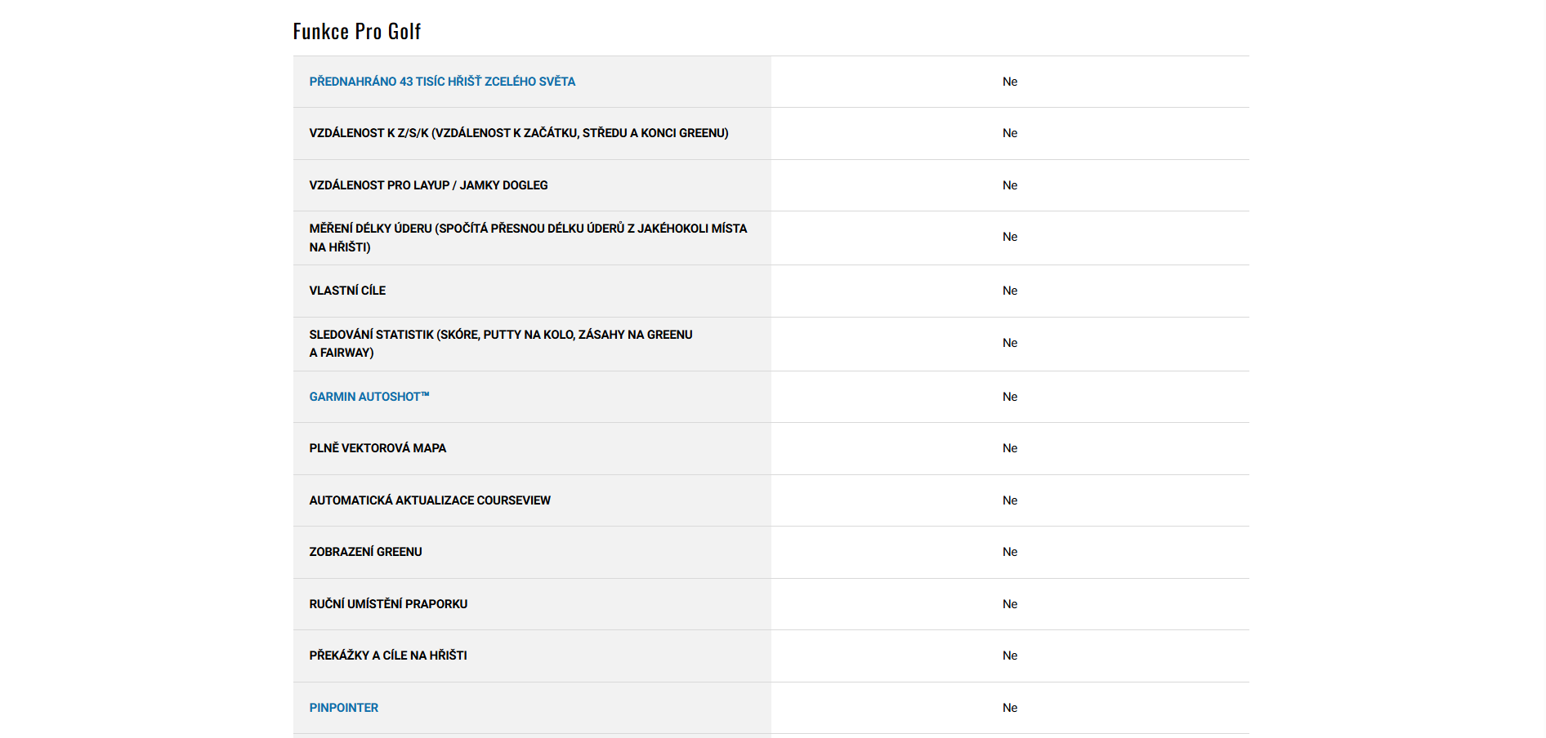This screenshot has width=1546, height=738.
Task: Select the Zobrazení greenu row label
Action: [x=365, y=552]
